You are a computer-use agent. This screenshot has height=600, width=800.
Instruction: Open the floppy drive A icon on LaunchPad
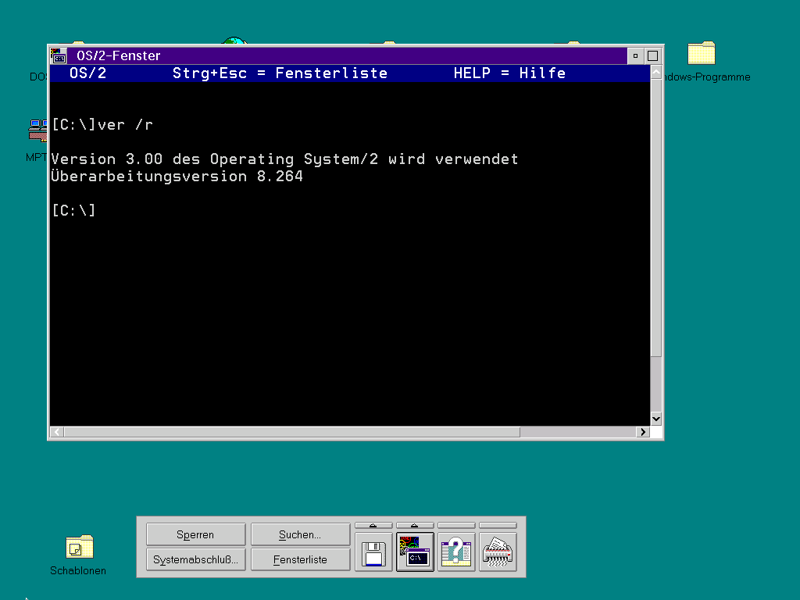click(373, 552)
